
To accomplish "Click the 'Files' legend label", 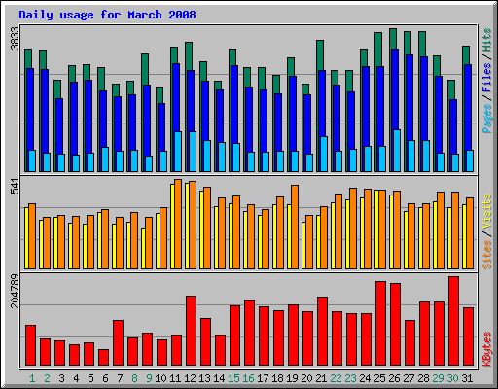I will pyautogui.click(x=486, y=77).
